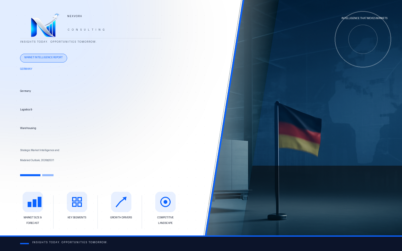Viewport: 402px width, 251px height.
Task: Click the German flag in the photo
Action: pyautogui.click(x=299, y=130)
